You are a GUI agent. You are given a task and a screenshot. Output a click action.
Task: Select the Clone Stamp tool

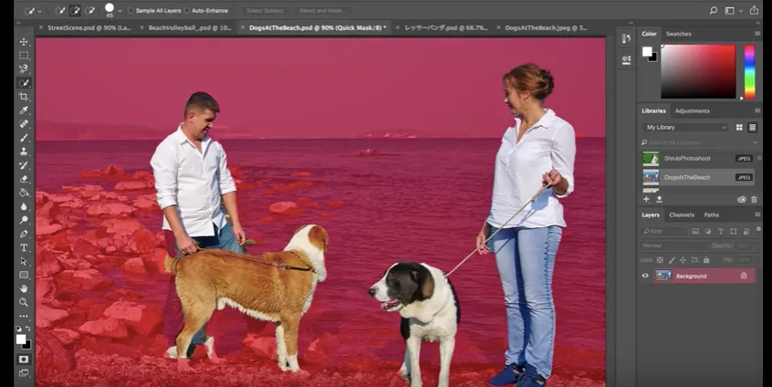[x=24, y=152]
